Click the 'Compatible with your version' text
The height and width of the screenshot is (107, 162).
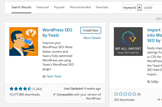coord(79,97)
